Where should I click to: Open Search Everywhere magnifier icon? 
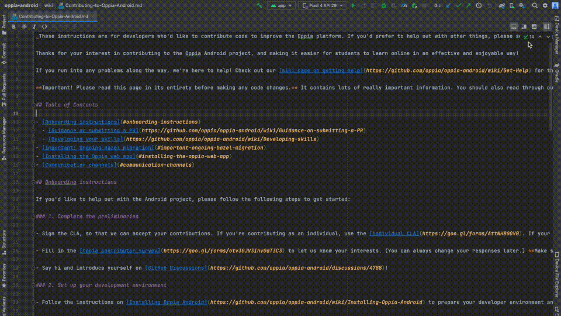(x=535, y=5)
